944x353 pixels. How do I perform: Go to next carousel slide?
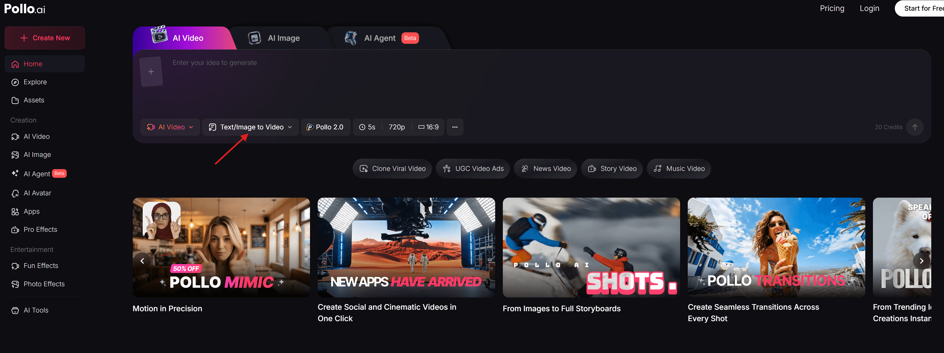[x=921, y=261]
